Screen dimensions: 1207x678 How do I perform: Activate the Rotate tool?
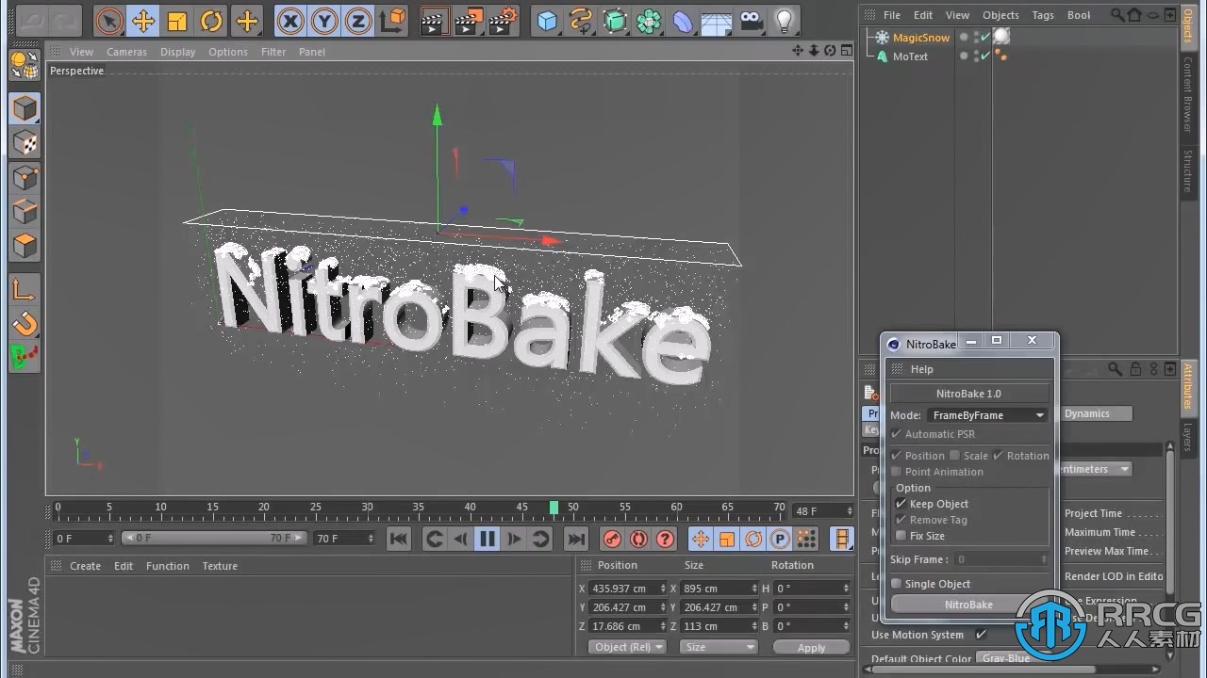point(212,20)
